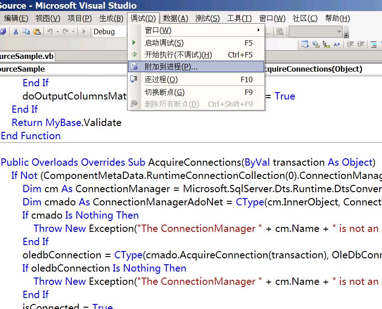Click the Display Quick Info cursor icon
The image size is (382, 309).
[x=326, y=44]
